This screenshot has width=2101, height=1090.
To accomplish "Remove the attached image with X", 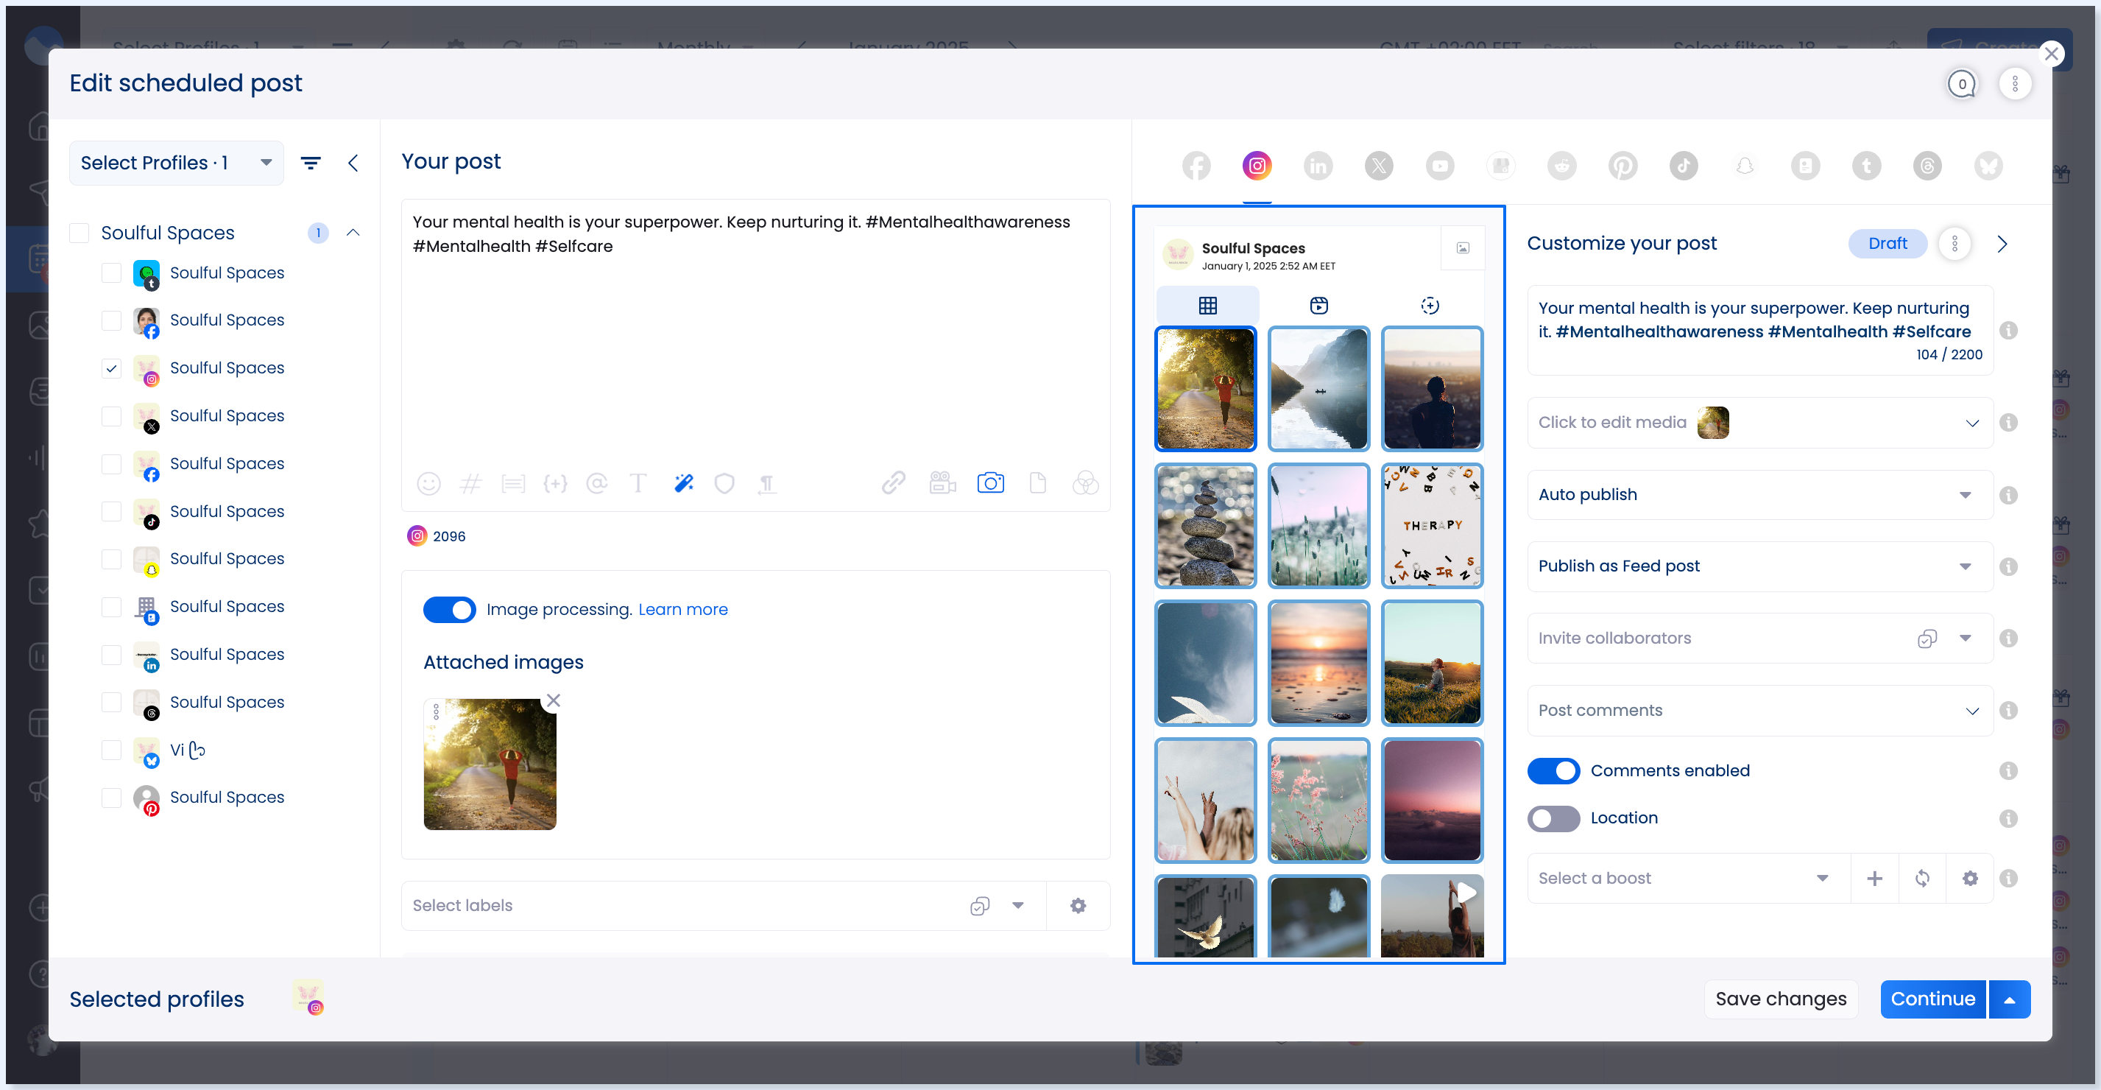I will pos(553,701).
